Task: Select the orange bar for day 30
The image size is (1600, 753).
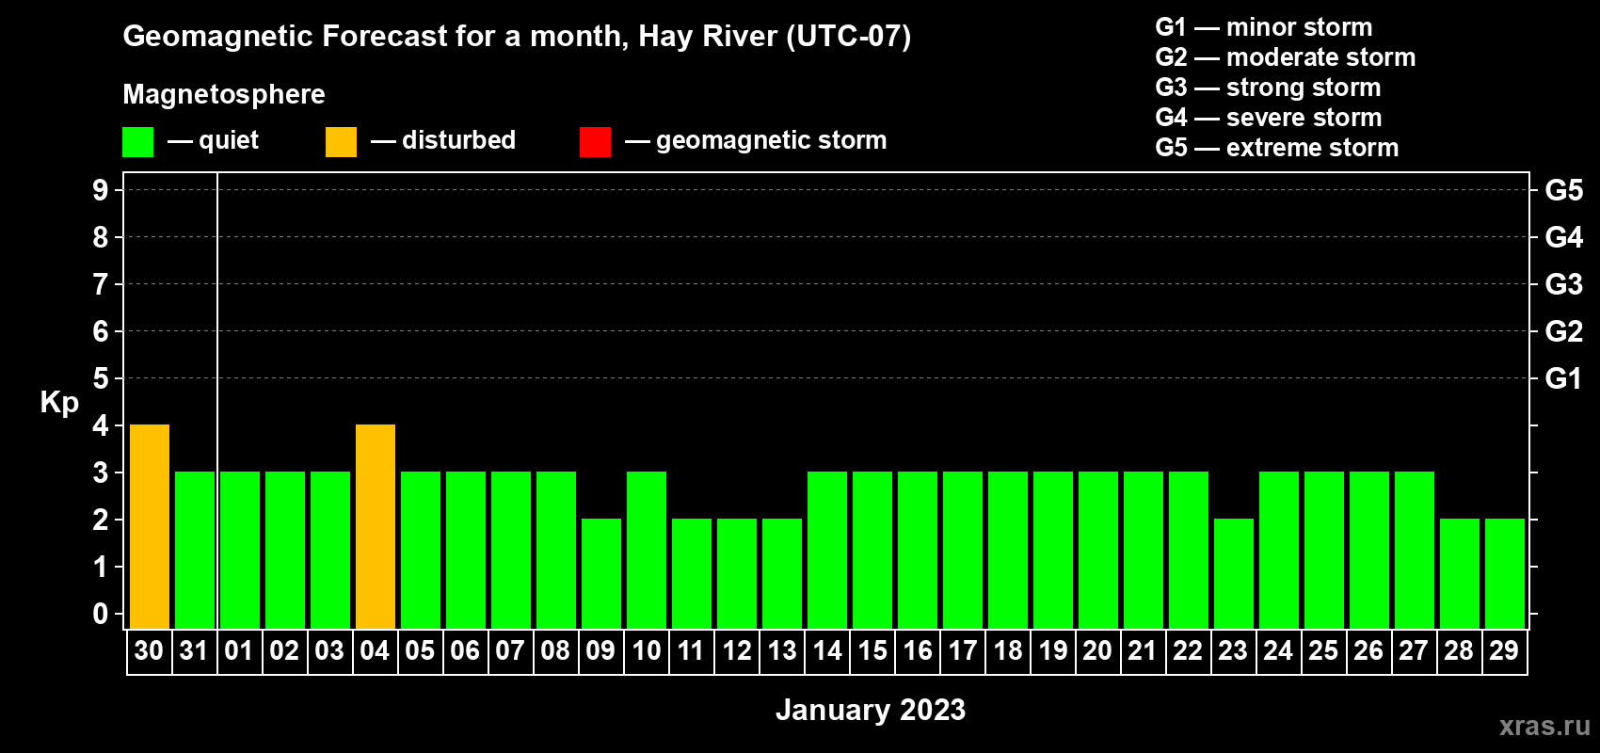Action: point(150,527)
